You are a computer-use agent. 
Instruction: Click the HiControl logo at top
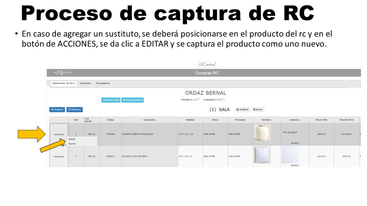207,65
